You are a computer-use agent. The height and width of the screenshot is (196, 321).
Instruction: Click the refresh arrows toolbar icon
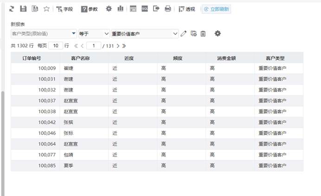click(12, 9)
